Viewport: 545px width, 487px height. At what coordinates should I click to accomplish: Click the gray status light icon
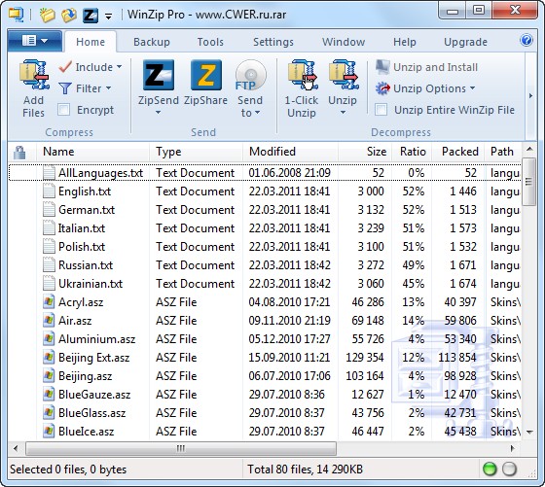click(510, 470)
